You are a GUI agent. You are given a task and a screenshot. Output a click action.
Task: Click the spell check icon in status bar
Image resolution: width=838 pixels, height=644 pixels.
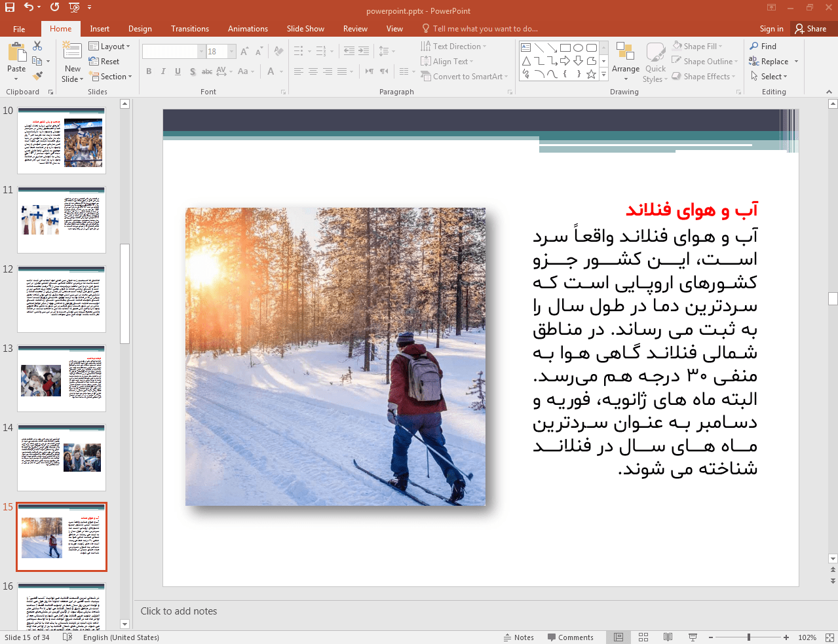click(x=67, y=637)
